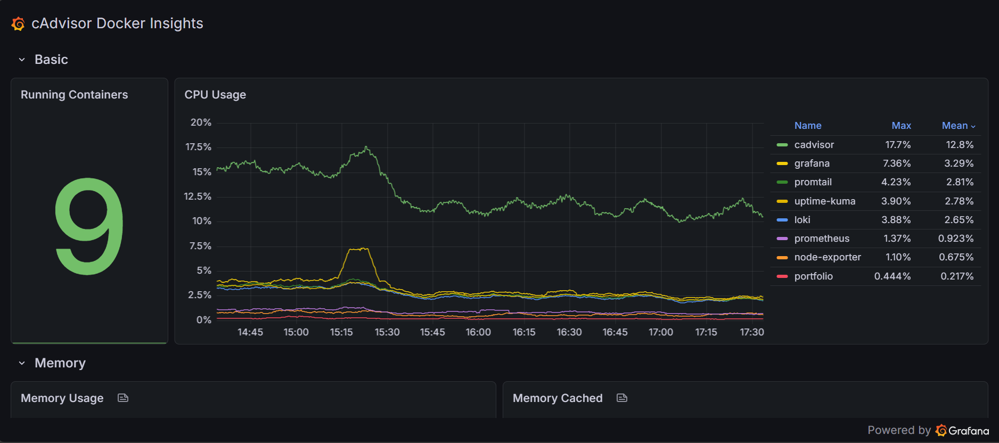Click the Grafana logo beside dashboard title

(x=18, y=24)
